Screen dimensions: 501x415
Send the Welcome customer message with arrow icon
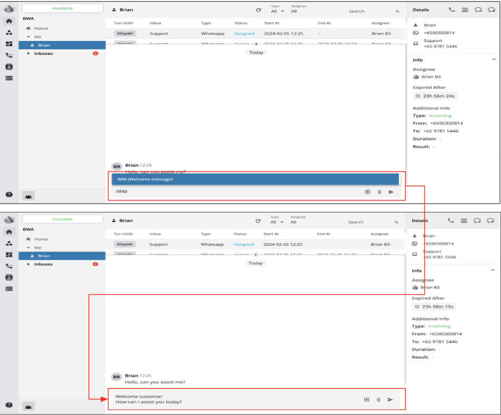[390, 400]
